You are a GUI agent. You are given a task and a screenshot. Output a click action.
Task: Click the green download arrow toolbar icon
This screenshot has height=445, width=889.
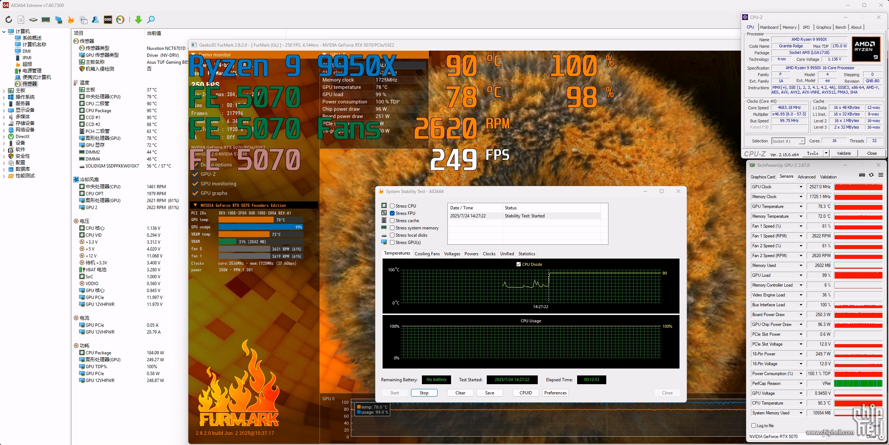tap(138, 20)
